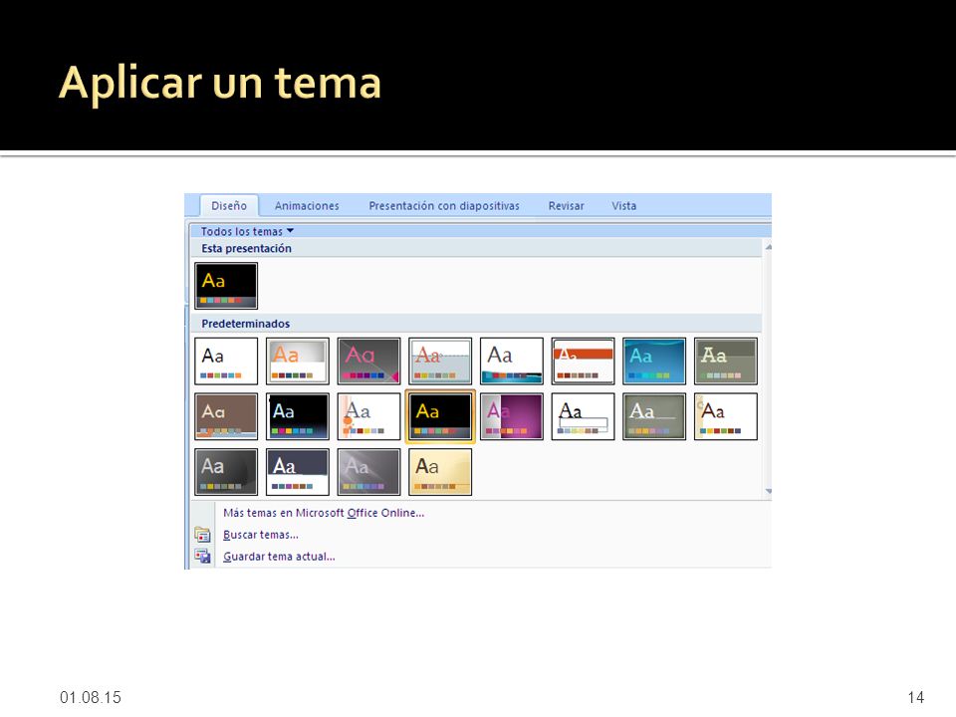This screenshot has height=717, width=956.
Task: Apply theme with orange-red banner across the top
Action: tap(583, 360)
